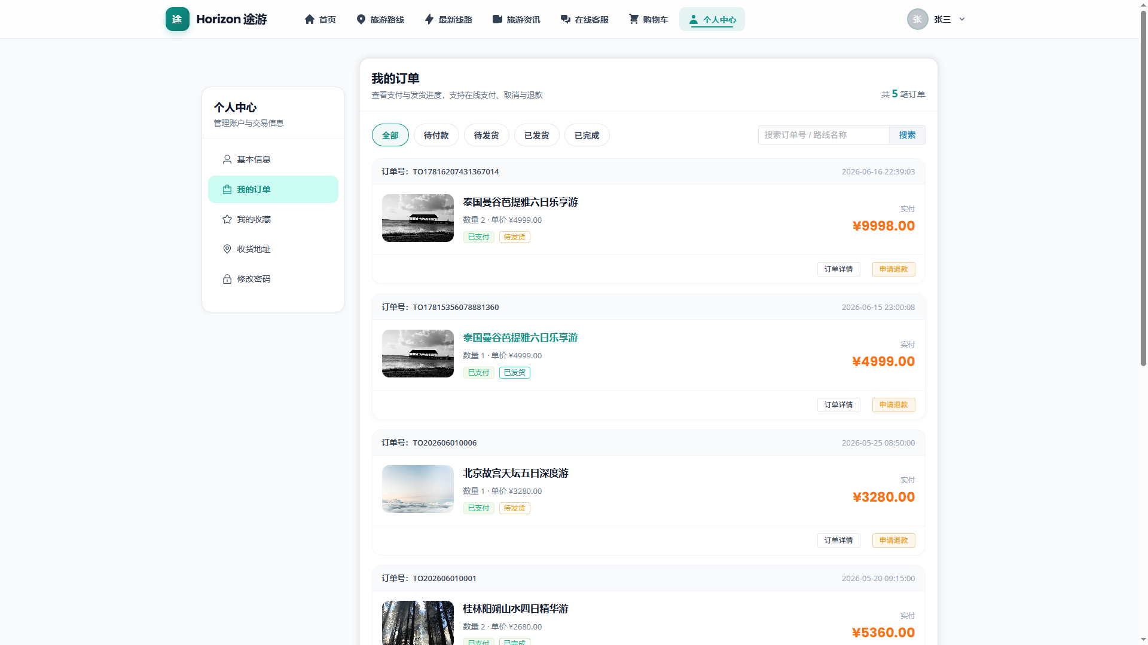Click the bag icon beside 我的订单
The image size is (1148, 645).
coord(227,189)
